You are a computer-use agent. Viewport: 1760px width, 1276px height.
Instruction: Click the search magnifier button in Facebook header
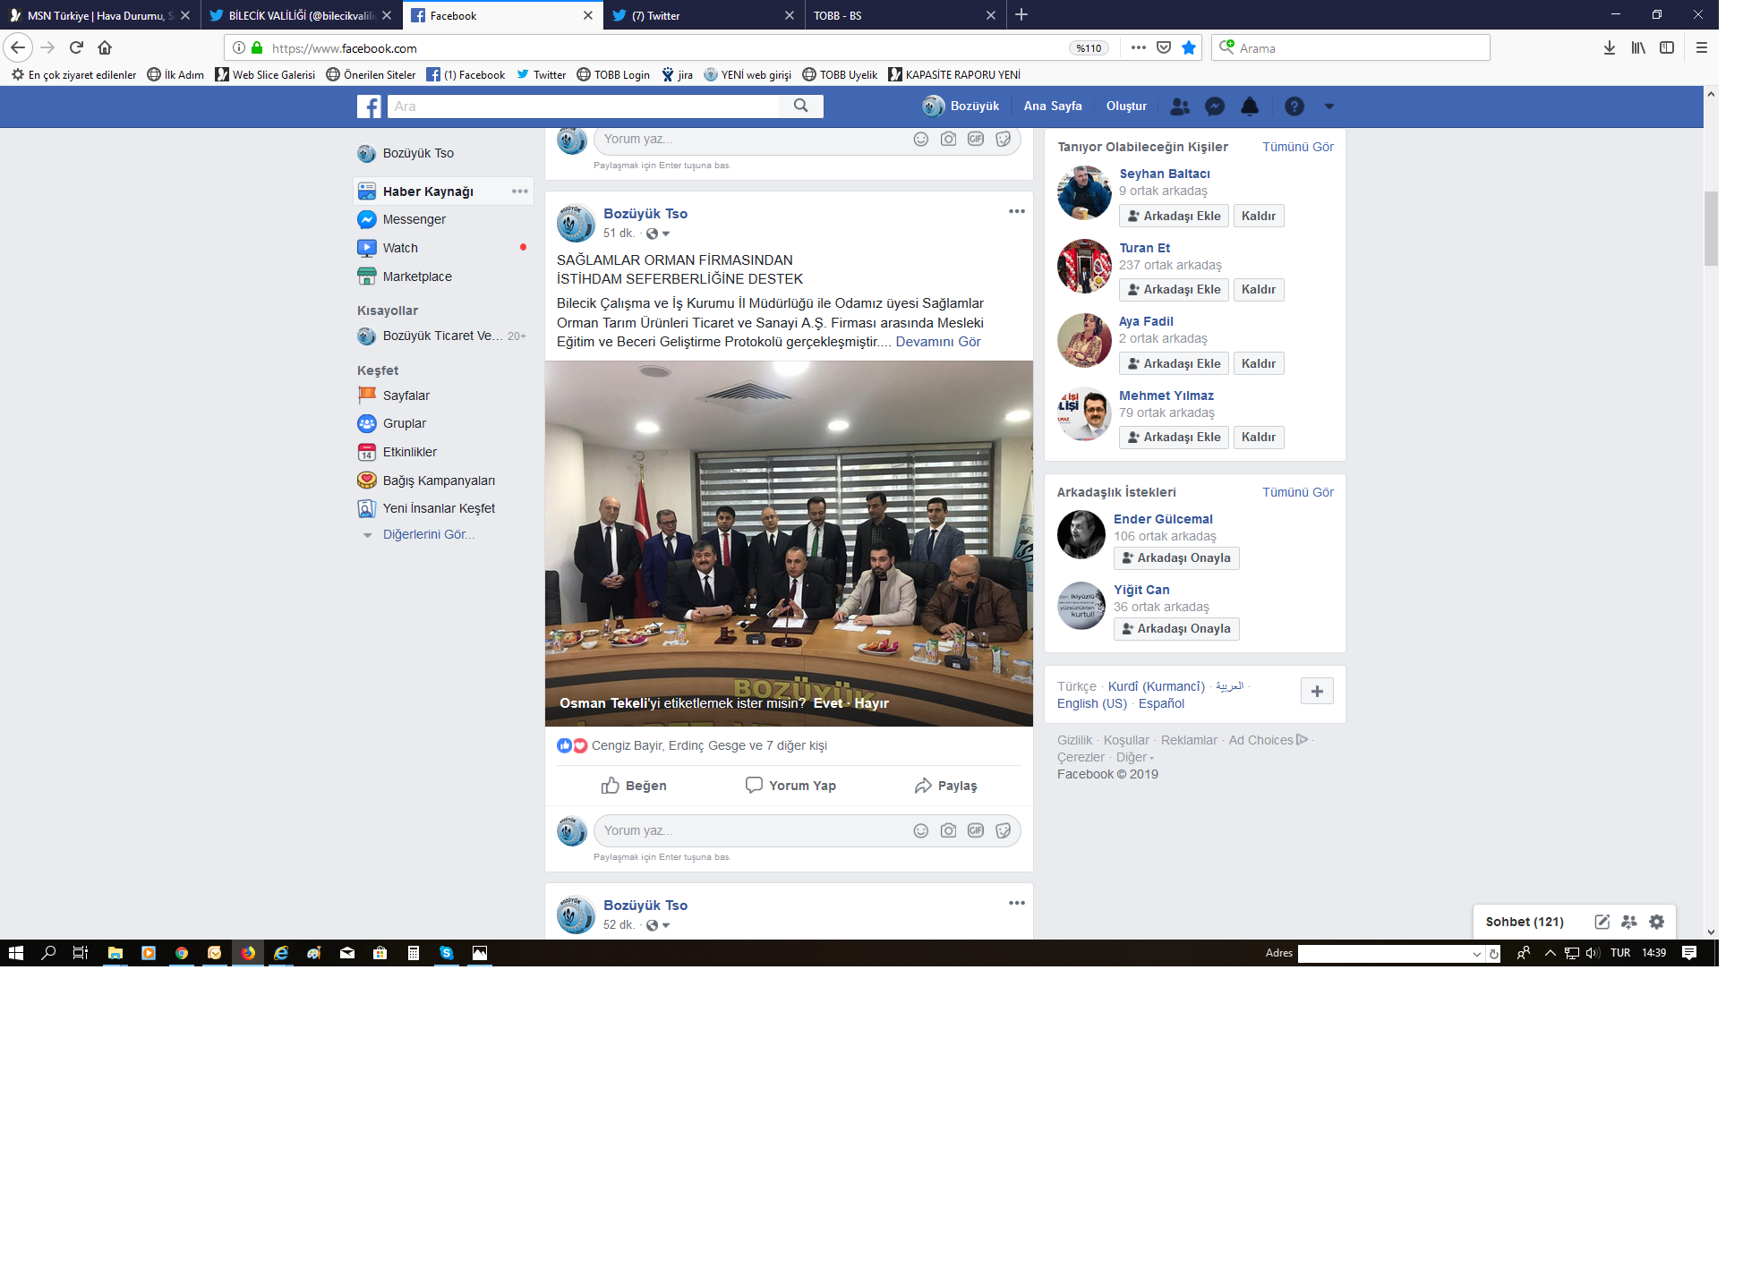pyautogui.click(x=801, y=106)
